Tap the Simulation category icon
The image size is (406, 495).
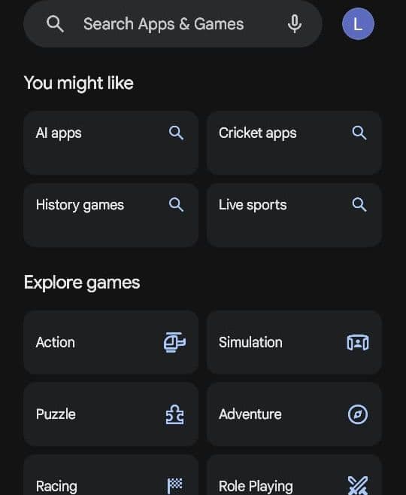pos(358,343)
